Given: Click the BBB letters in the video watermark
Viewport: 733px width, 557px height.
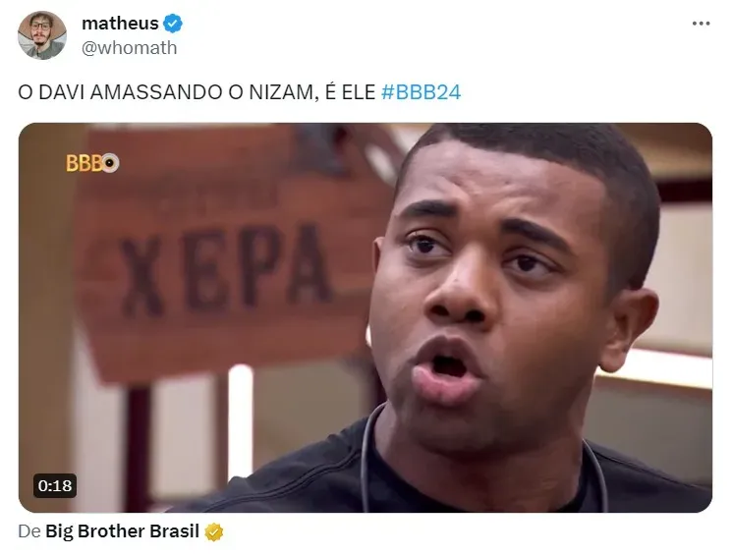Looking at the screenshot, I should pos(85,163).
